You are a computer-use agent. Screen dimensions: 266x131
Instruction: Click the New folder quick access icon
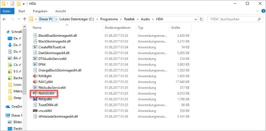(x=18, y=4)
